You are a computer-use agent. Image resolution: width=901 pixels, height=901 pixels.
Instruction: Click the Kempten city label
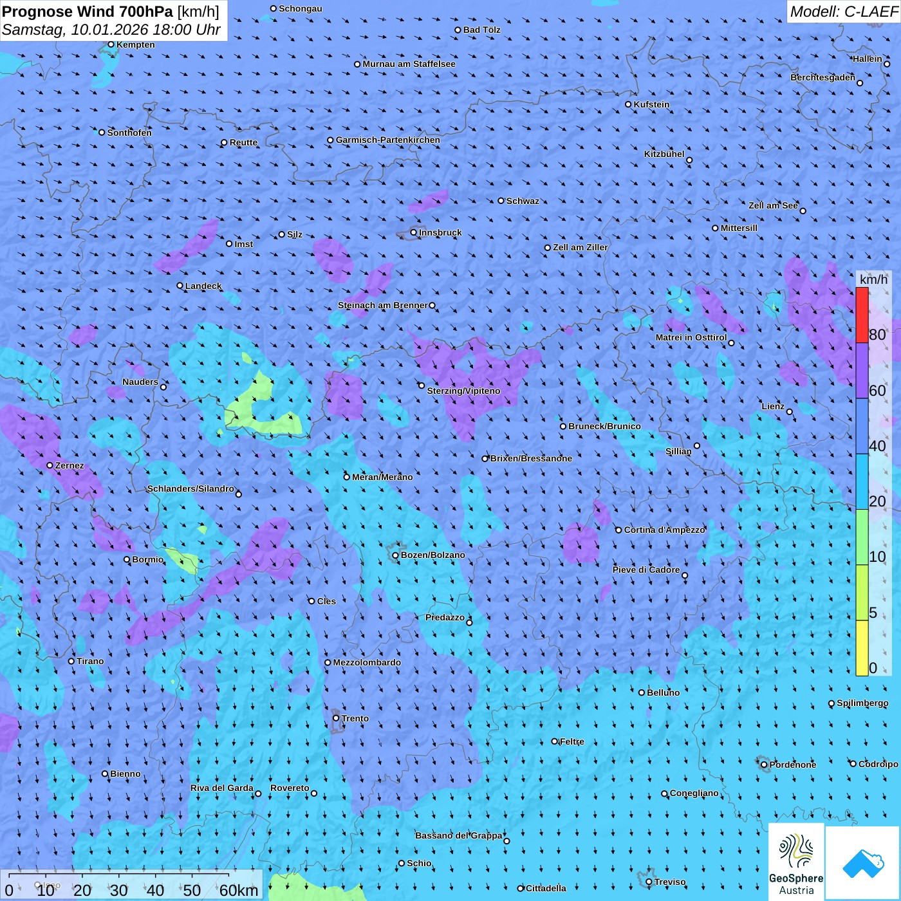[136, 44]
